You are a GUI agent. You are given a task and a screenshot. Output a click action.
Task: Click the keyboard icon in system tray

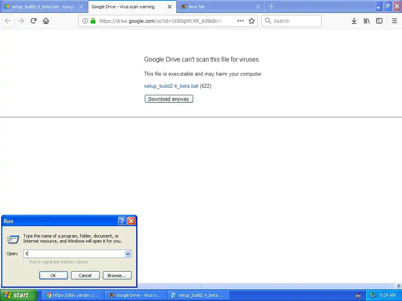point(358,296)
